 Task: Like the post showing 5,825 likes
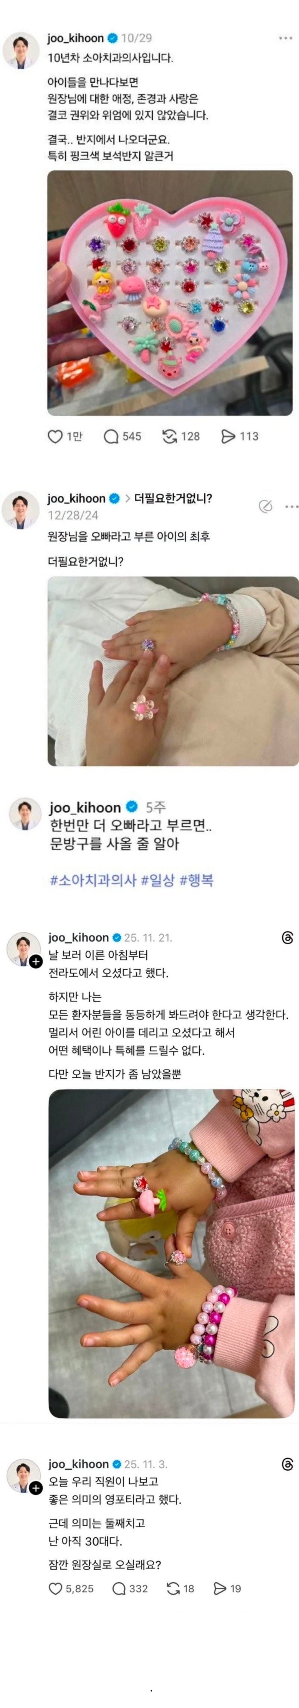[56, 1588]
